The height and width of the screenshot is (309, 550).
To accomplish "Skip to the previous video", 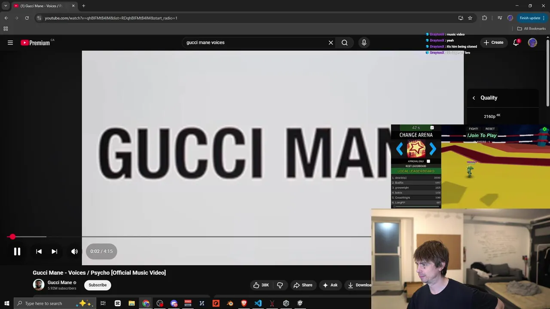I will click(39, 251).
